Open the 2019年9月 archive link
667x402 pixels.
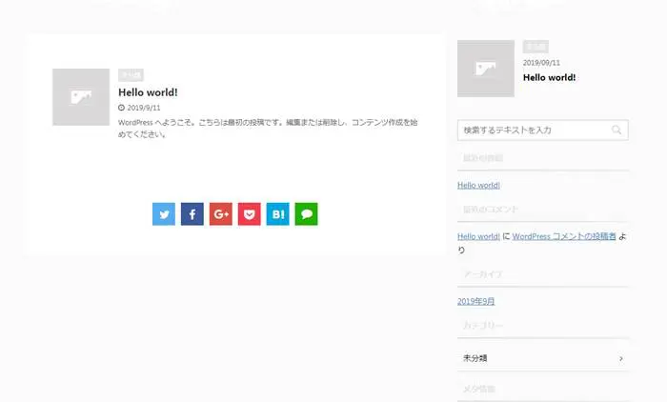pyautogui.click(x=475, y=301)
